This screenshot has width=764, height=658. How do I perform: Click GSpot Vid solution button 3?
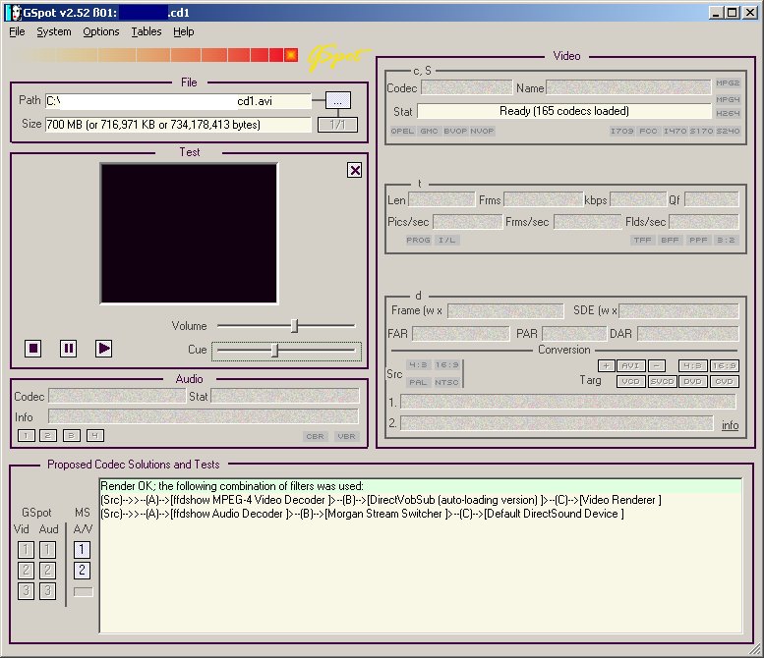pos(27,591)
